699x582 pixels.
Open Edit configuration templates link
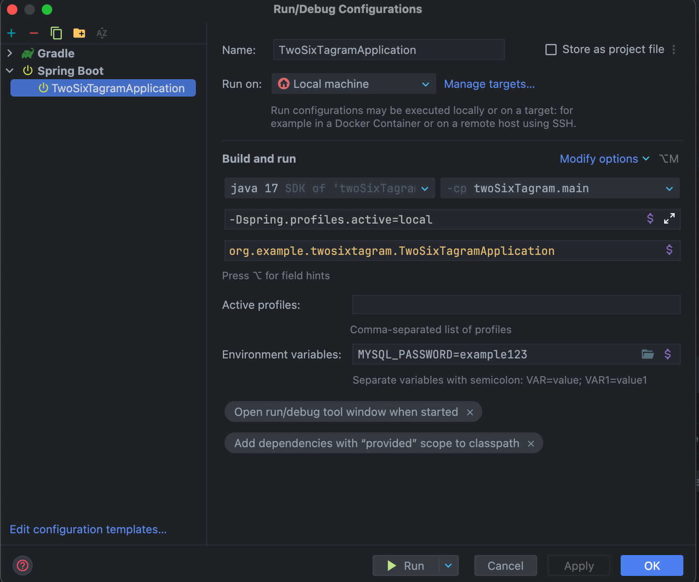(x=88, y=529)
